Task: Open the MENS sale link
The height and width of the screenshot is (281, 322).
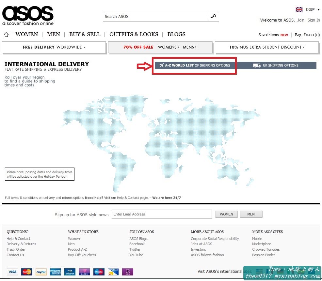Action: click(189, 47)
